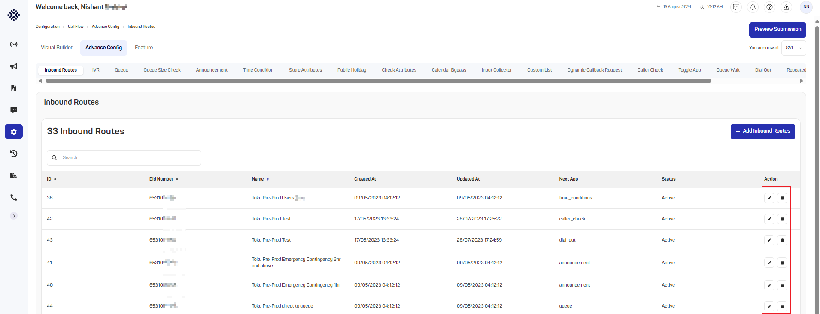Click the inbound routes Search field
This screenshot has width=820, height=314.
(x=124, y=158)
